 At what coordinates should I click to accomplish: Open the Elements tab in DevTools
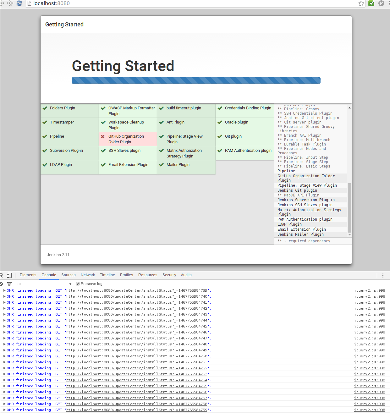28,275
